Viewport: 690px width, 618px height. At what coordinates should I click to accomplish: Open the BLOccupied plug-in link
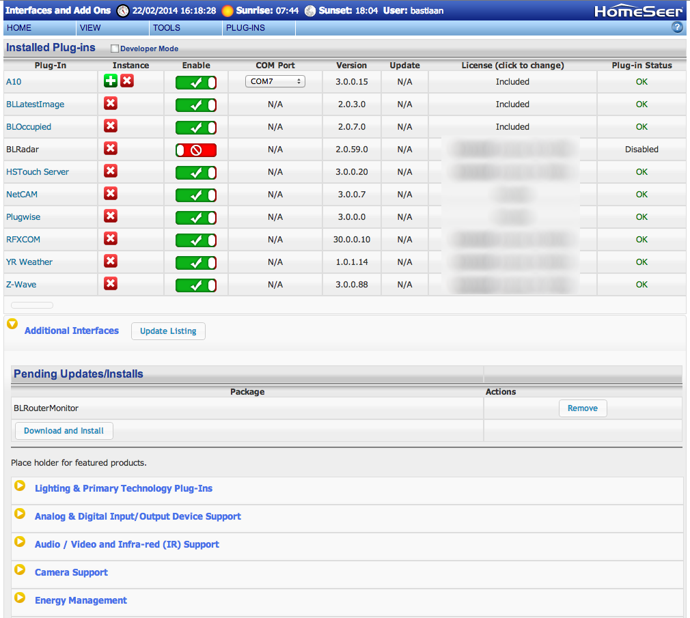[x=29, y=127]
